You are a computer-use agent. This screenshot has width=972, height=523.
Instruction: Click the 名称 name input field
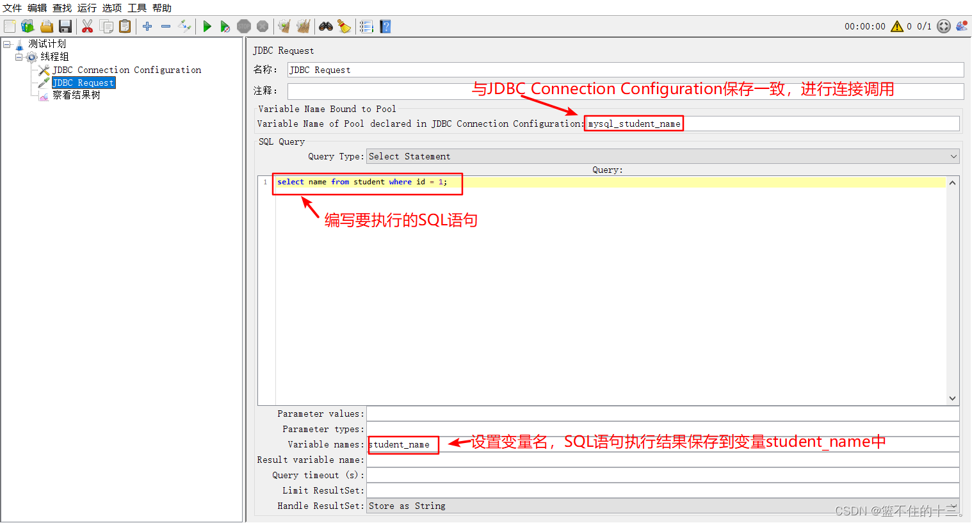626,70
